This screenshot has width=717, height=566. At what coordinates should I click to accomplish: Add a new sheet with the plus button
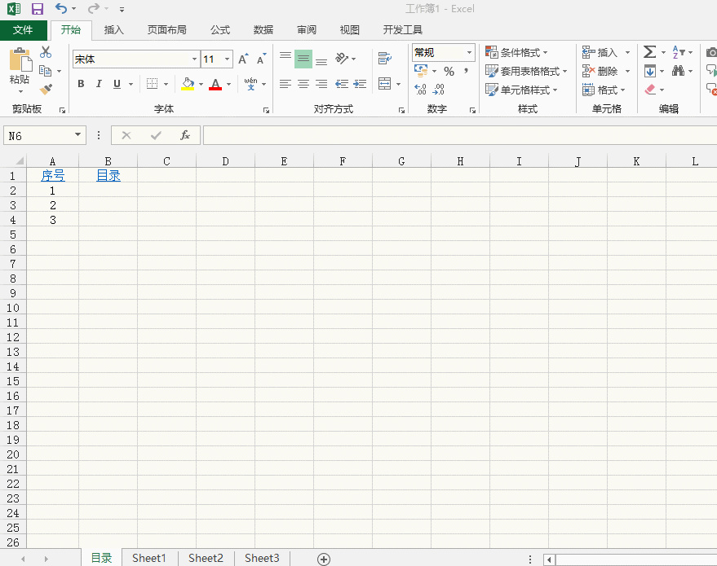click(x=324, y=559)
